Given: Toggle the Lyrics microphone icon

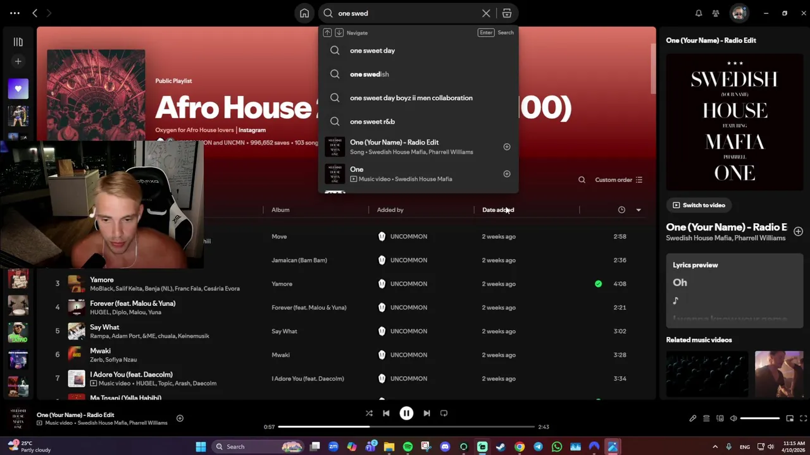Looking at the screenshot, I should 693,418.
